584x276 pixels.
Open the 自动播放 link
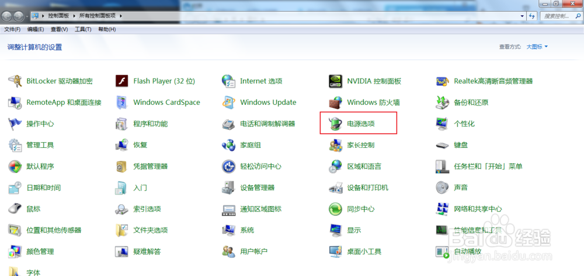click(468, 252)
